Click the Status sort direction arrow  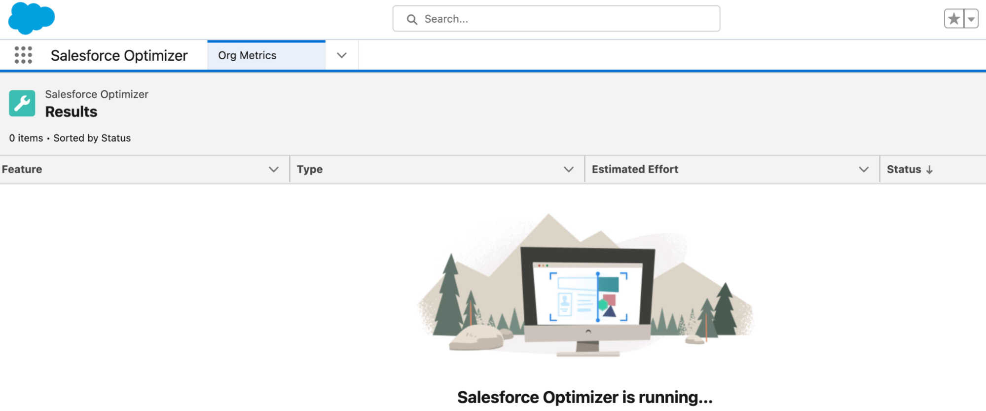tap(930, 170)
